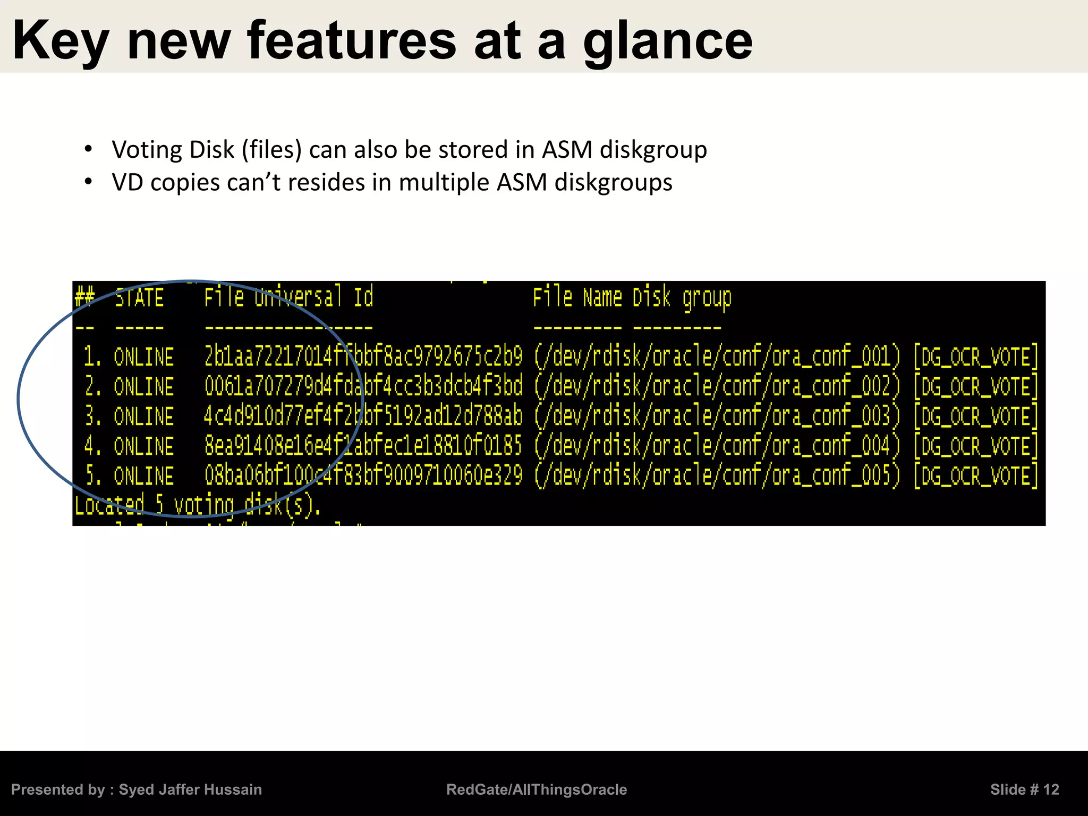
Task: Click [DG_OCR_VOTE] in the ora_conf_003 row
Action: (x=976, y=416)
